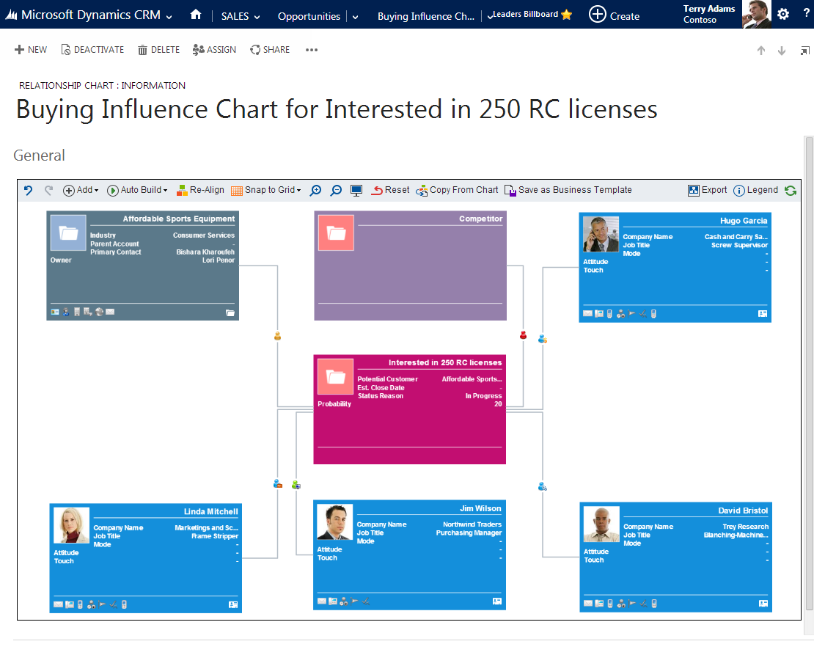
Task: Open the Buying Influence Ch... breadcrumb
Action: coord(425,16)
